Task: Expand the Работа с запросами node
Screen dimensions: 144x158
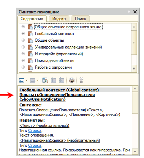Action: coord(23,67)
